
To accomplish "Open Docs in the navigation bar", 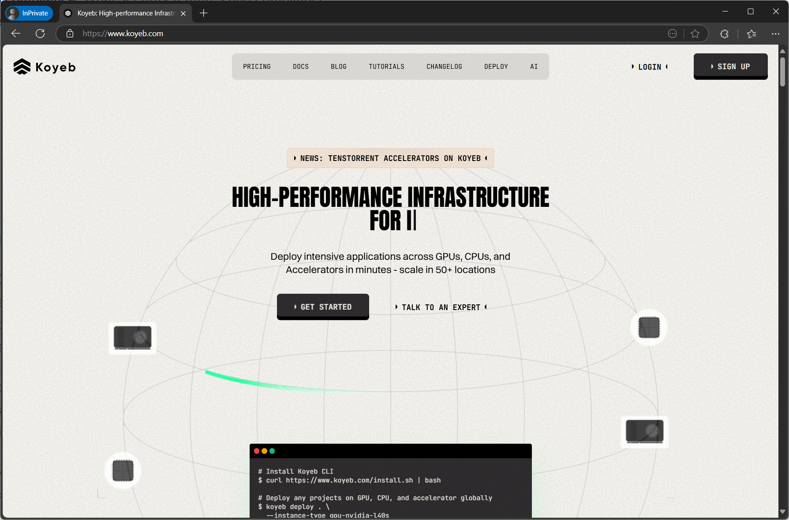I will [301, 67].
